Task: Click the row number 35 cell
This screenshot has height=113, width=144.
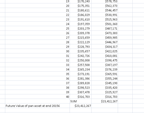Action: [38, 74]
